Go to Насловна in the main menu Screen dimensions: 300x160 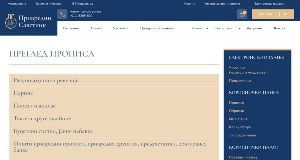71,28
